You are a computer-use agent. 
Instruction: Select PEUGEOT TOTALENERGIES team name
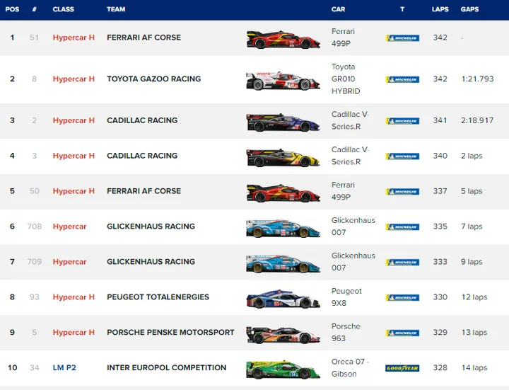click(158, 297)
